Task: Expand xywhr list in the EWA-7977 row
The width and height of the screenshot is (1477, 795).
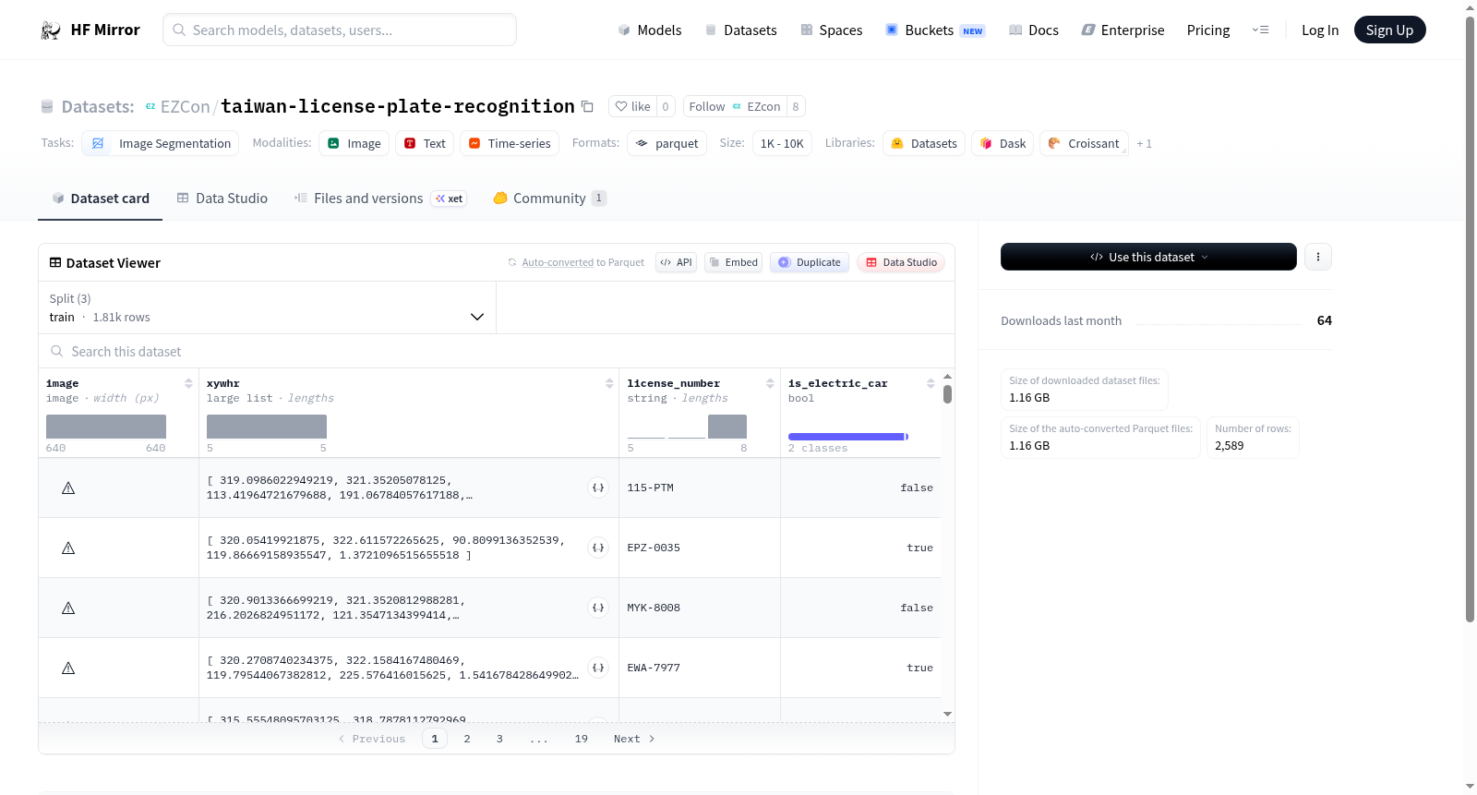Action: click(598, 668)
